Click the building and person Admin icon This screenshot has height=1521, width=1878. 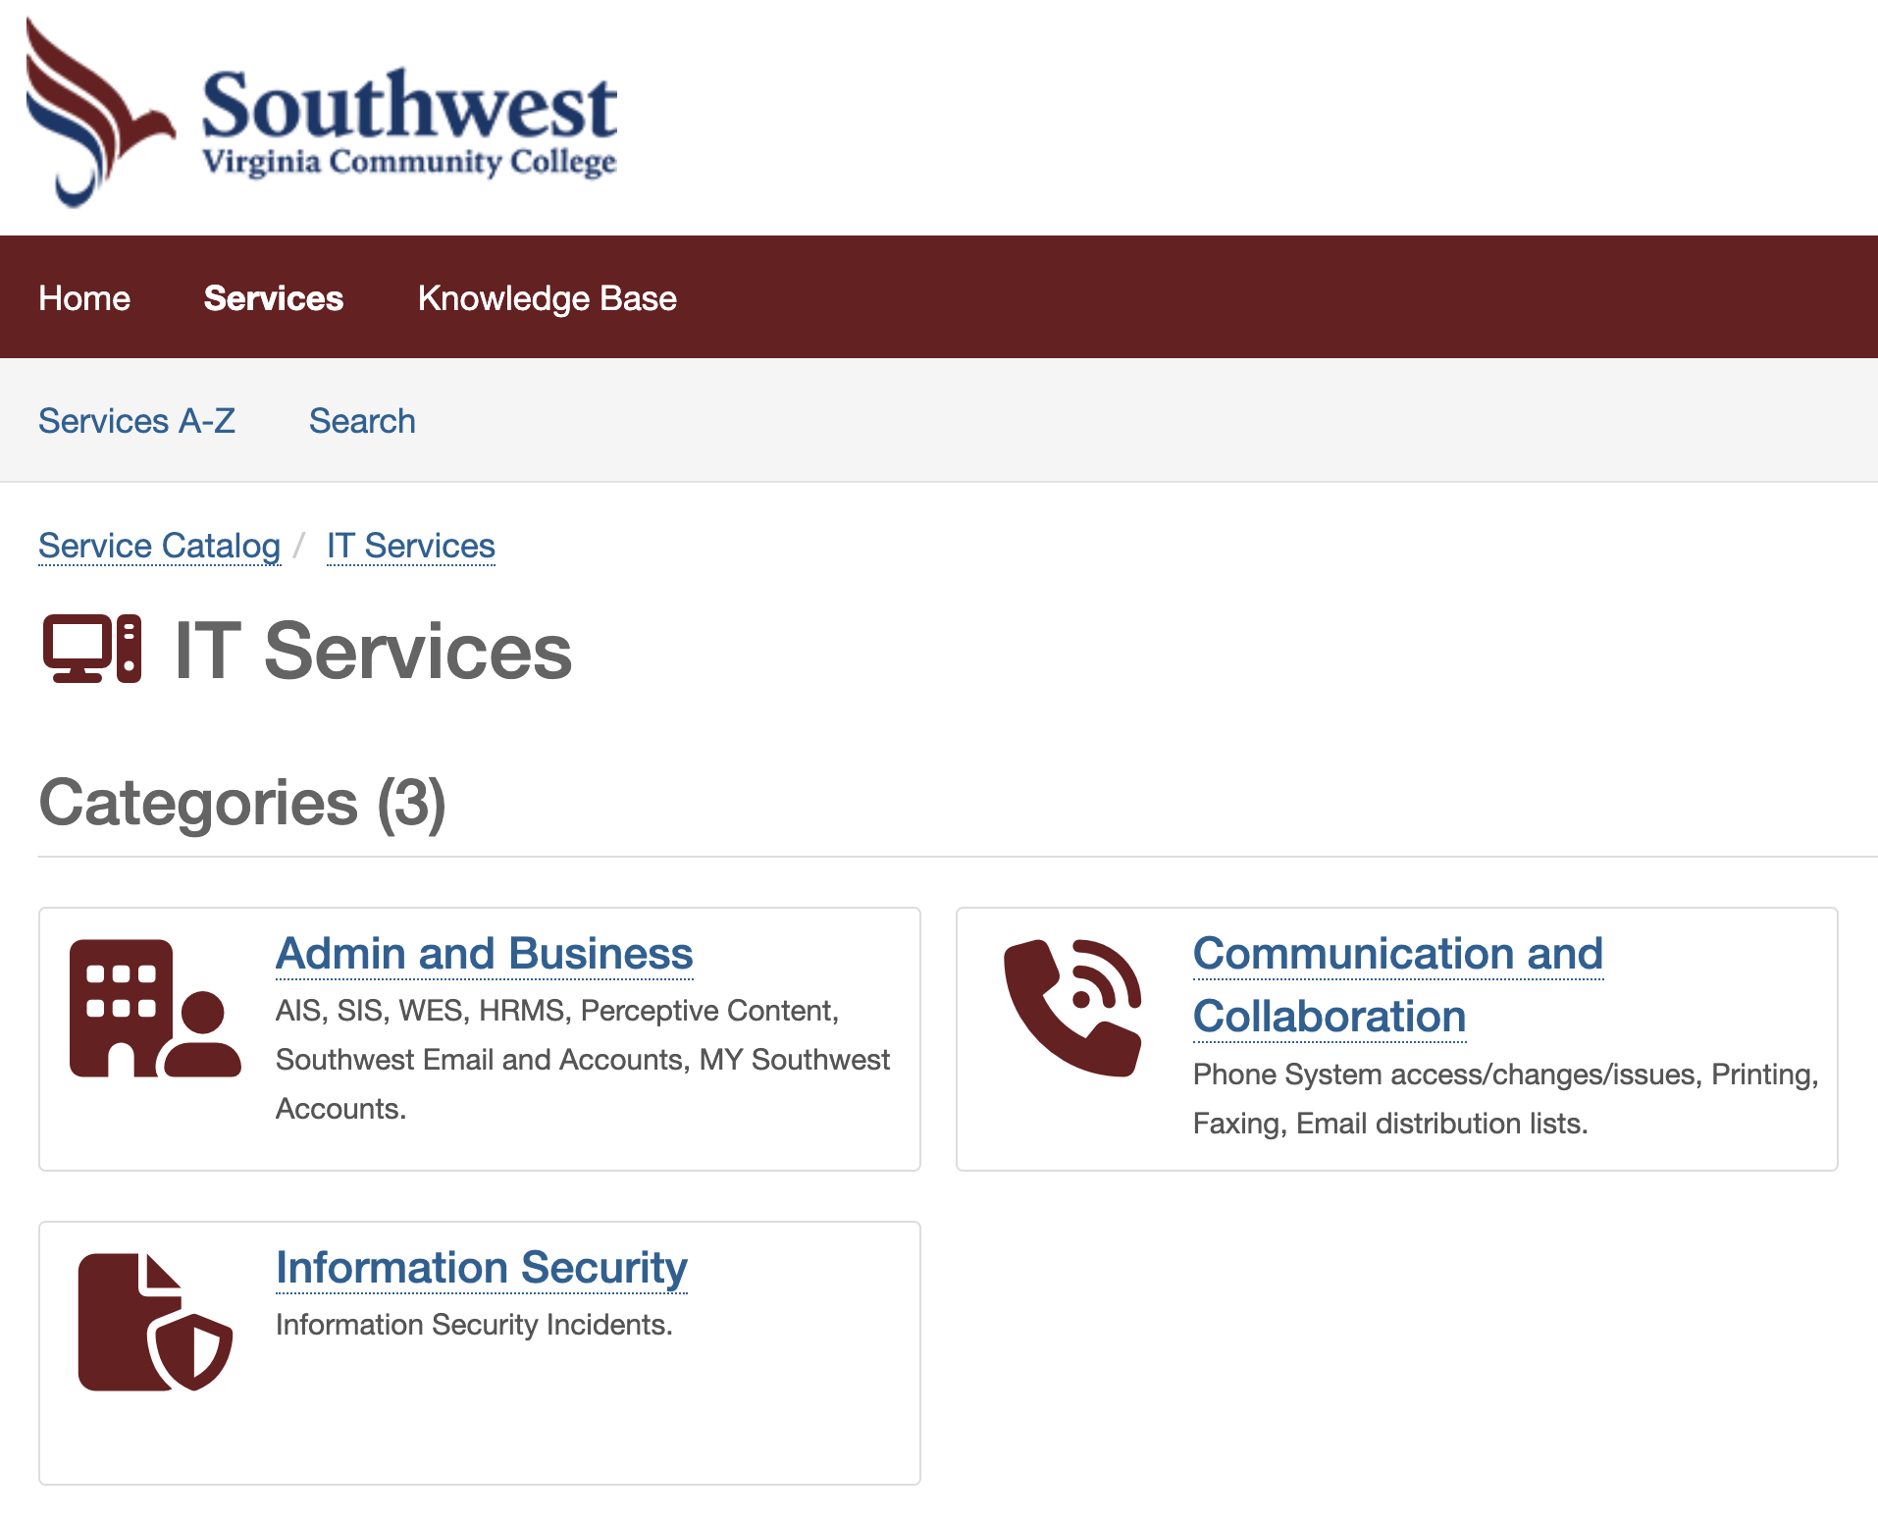click(155, 1009)
